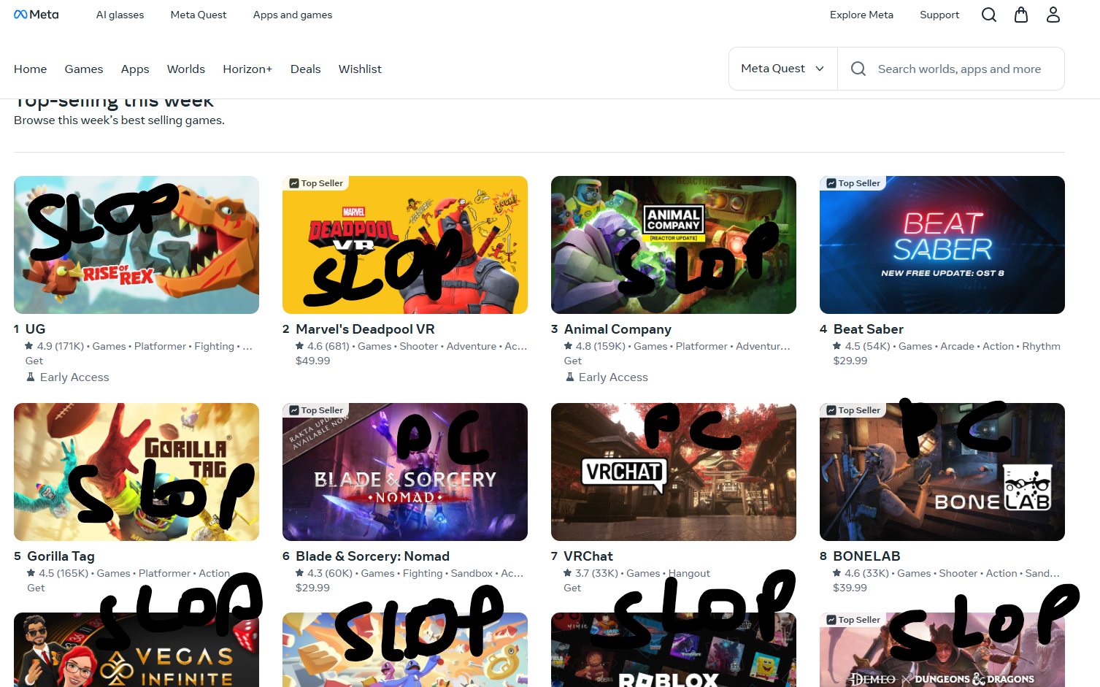Open the Marvel's Deadpool VR title link
This screenshot has height=687, width=1100.
365,329
